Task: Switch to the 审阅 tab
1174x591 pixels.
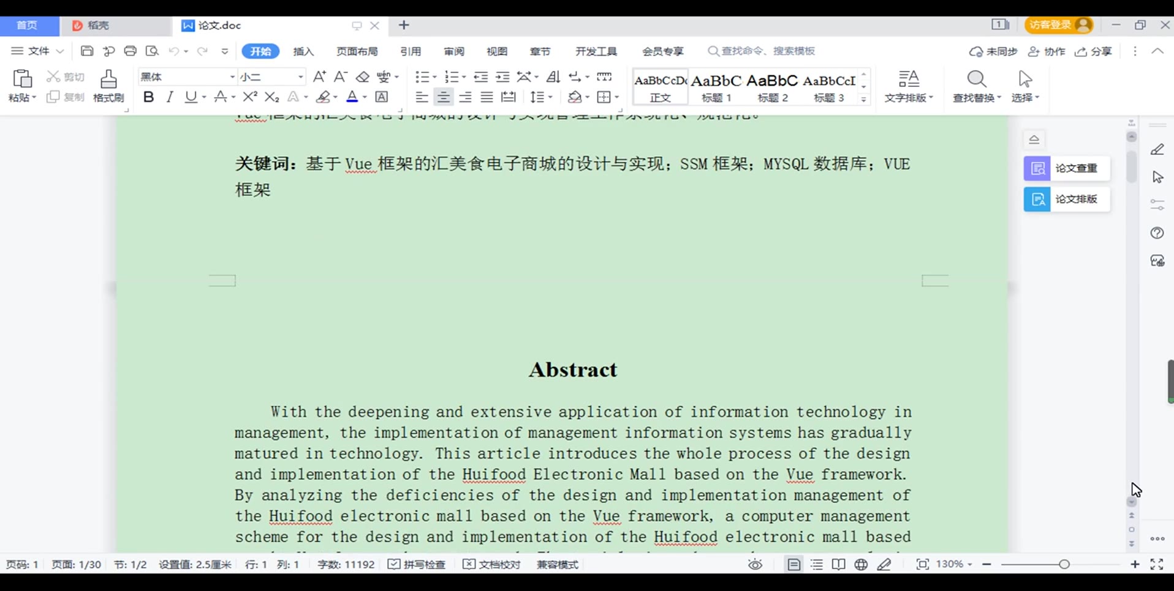Action: point(454,51)
